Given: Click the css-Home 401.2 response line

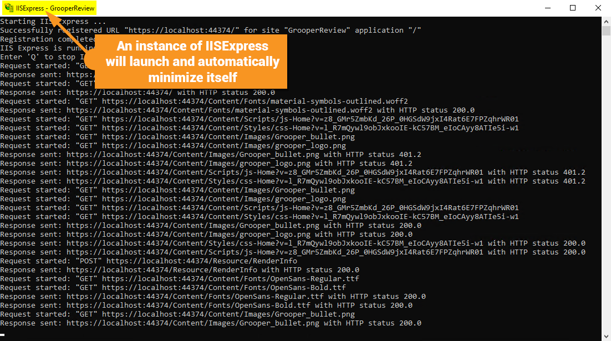Looking at the screenshot, I should pos(293,181).
